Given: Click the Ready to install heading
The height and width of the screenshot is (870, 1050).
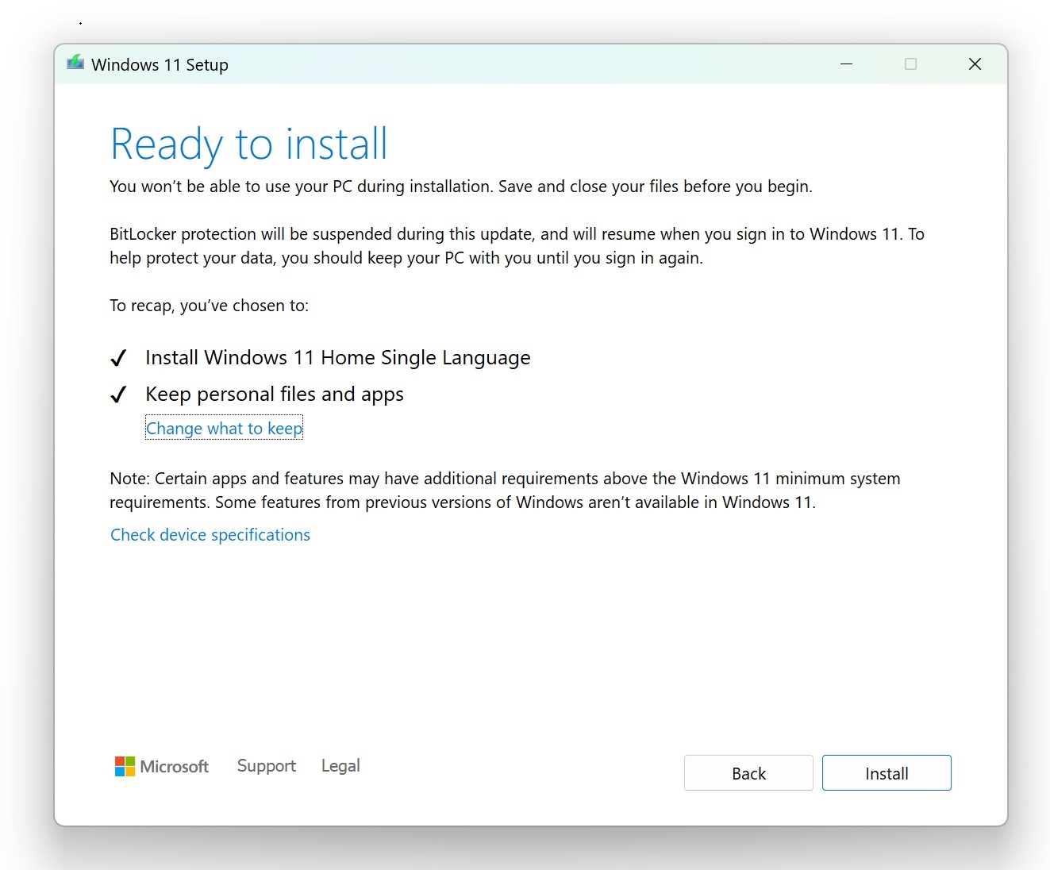Looking at the screenshot, I should (x=248, y=144).
